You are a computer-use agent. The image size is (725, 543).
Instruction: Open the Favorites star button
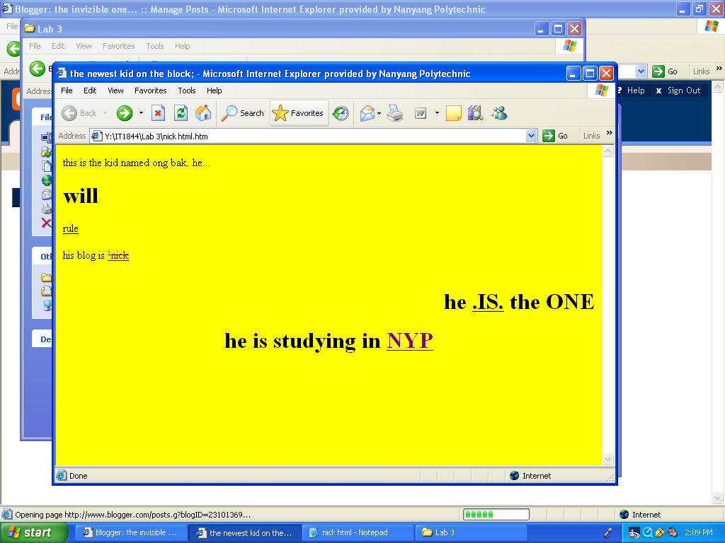(x=299, y=113)
